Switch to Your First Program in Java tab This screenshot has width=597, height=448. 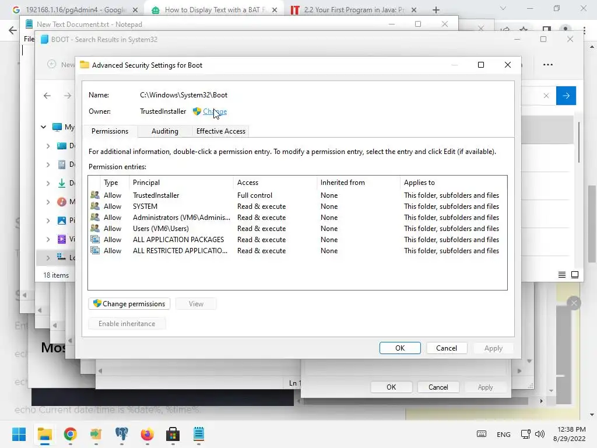[354, 10]
